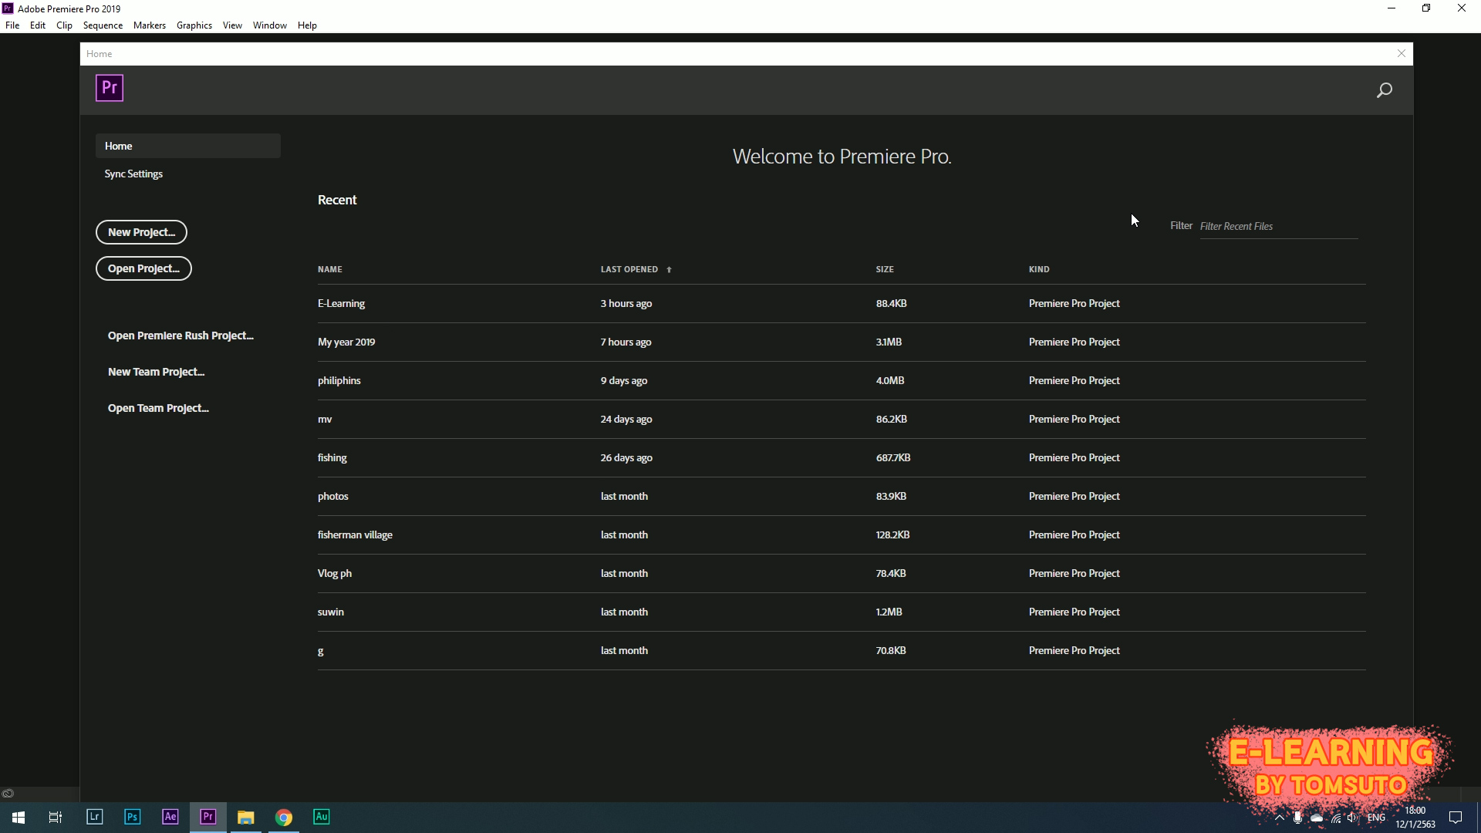The width and height of the screenshot is (1481, 833).
Task: Click the Premiere Pro logo icon
Action: pos(110,88)
